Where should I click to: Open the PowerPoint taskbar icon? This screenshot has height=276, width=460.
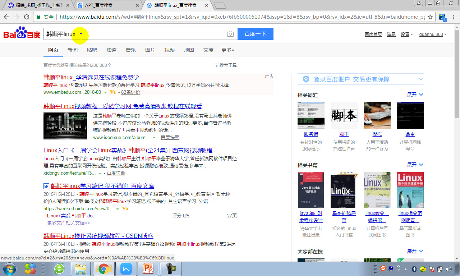click(148, 269)
